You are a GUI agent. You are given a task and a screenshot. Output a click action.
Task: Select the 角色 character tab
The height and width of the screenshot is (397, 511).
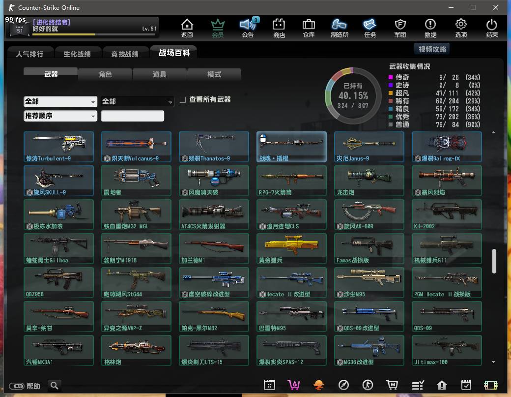(105, 74)
